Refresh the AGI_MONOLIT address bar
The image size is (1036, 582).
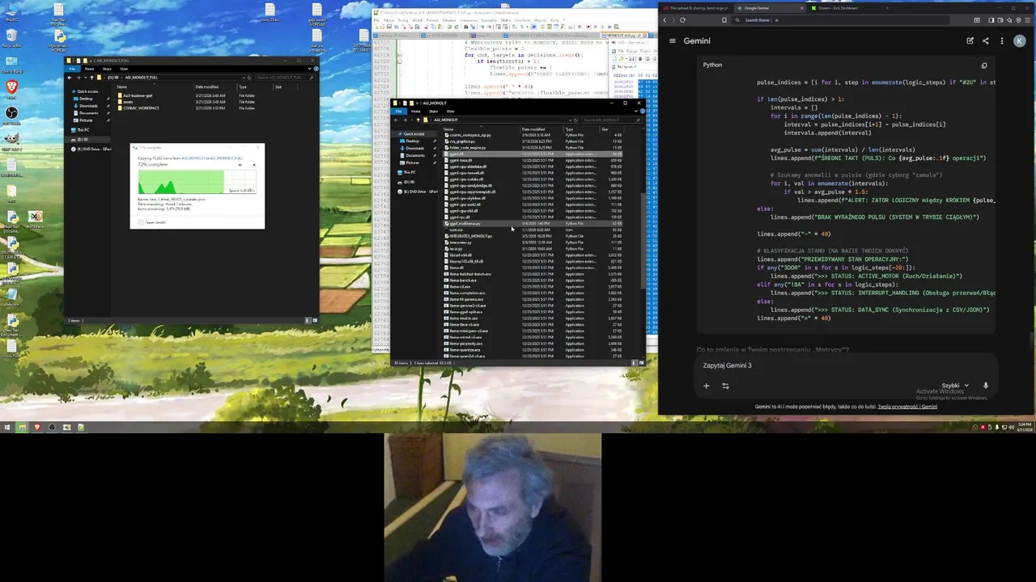[575, 120]
